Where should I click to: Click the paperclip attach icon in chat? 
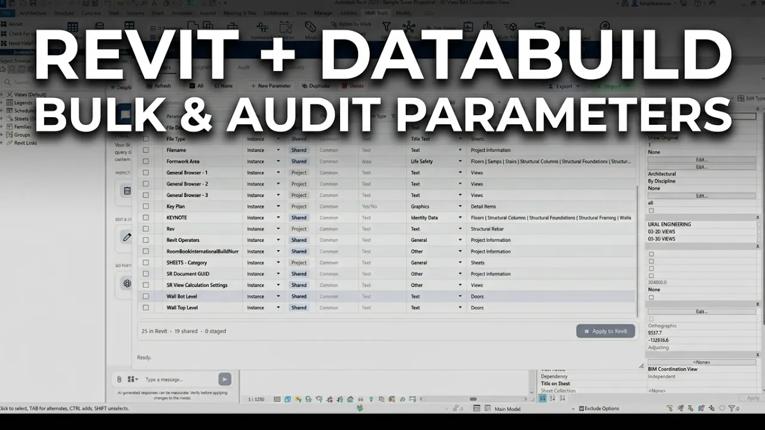119,379
